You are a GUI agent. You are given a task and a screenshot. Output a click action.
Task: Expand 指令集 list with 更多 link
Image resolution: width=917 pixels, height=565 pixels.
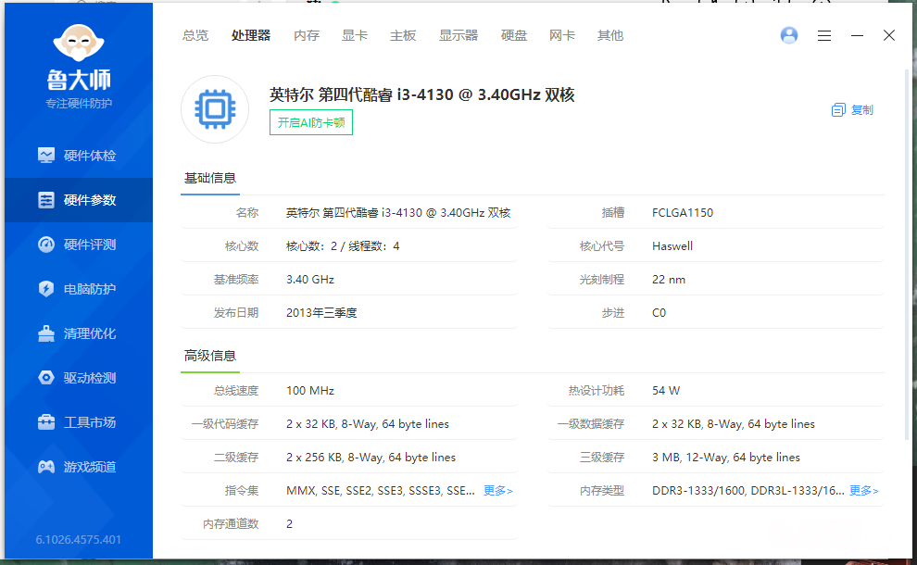pyautogui.click(x=497, y=491)
